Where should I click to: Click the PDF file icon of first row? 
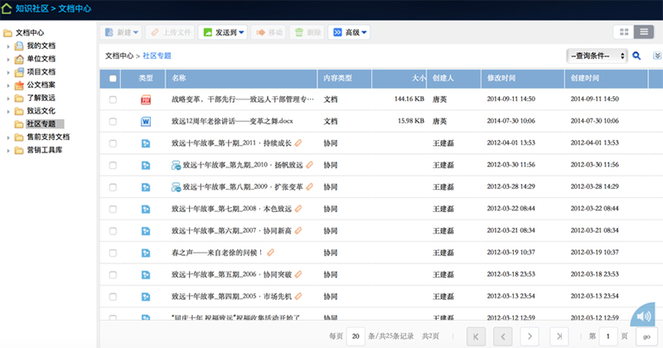pyautogui.click(x=146, y=99)
